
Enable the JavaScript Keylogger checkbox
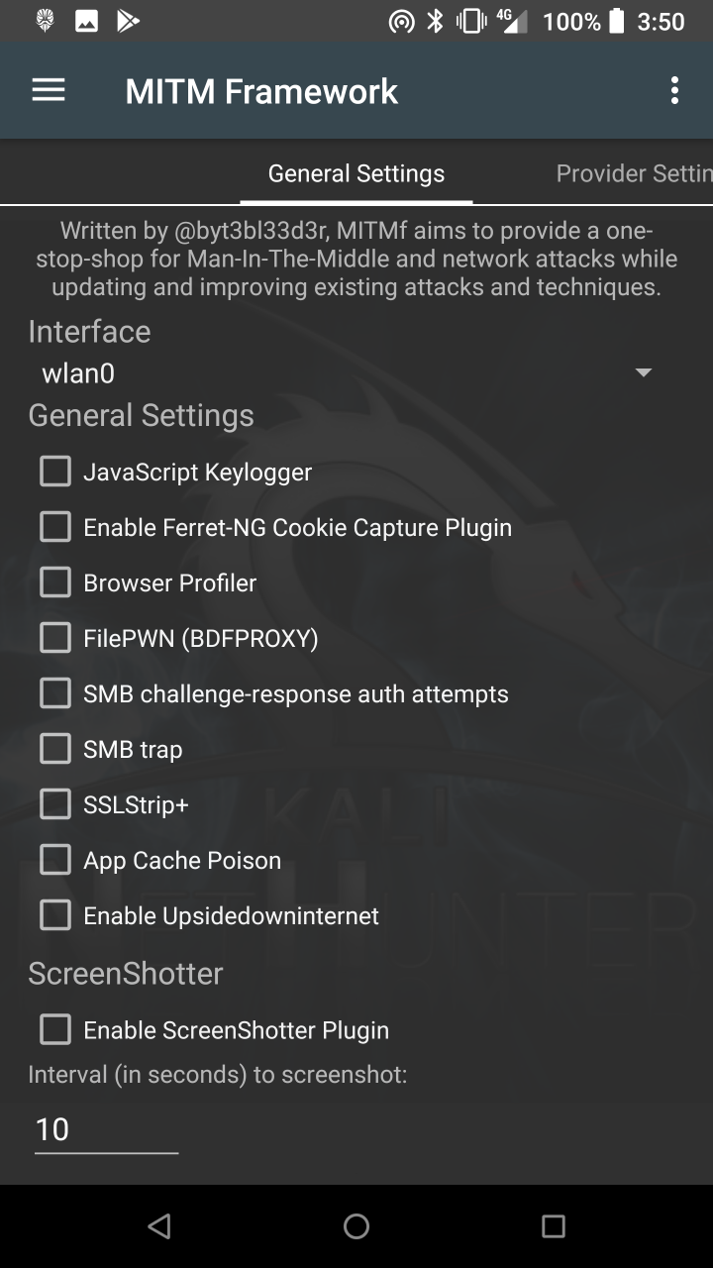pyautogui.click(x=55, y=472)
